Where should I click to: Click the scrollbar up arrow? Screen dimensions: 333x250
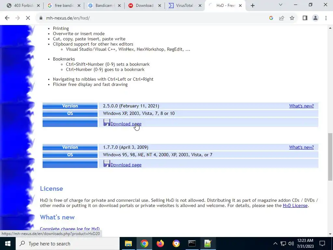330,28
